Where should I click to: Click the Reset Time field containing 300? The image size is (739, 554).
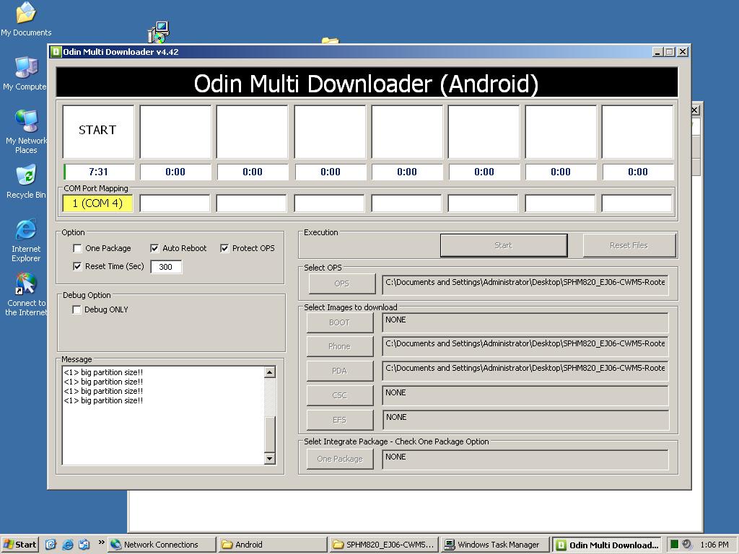click(x=166, y=267)
